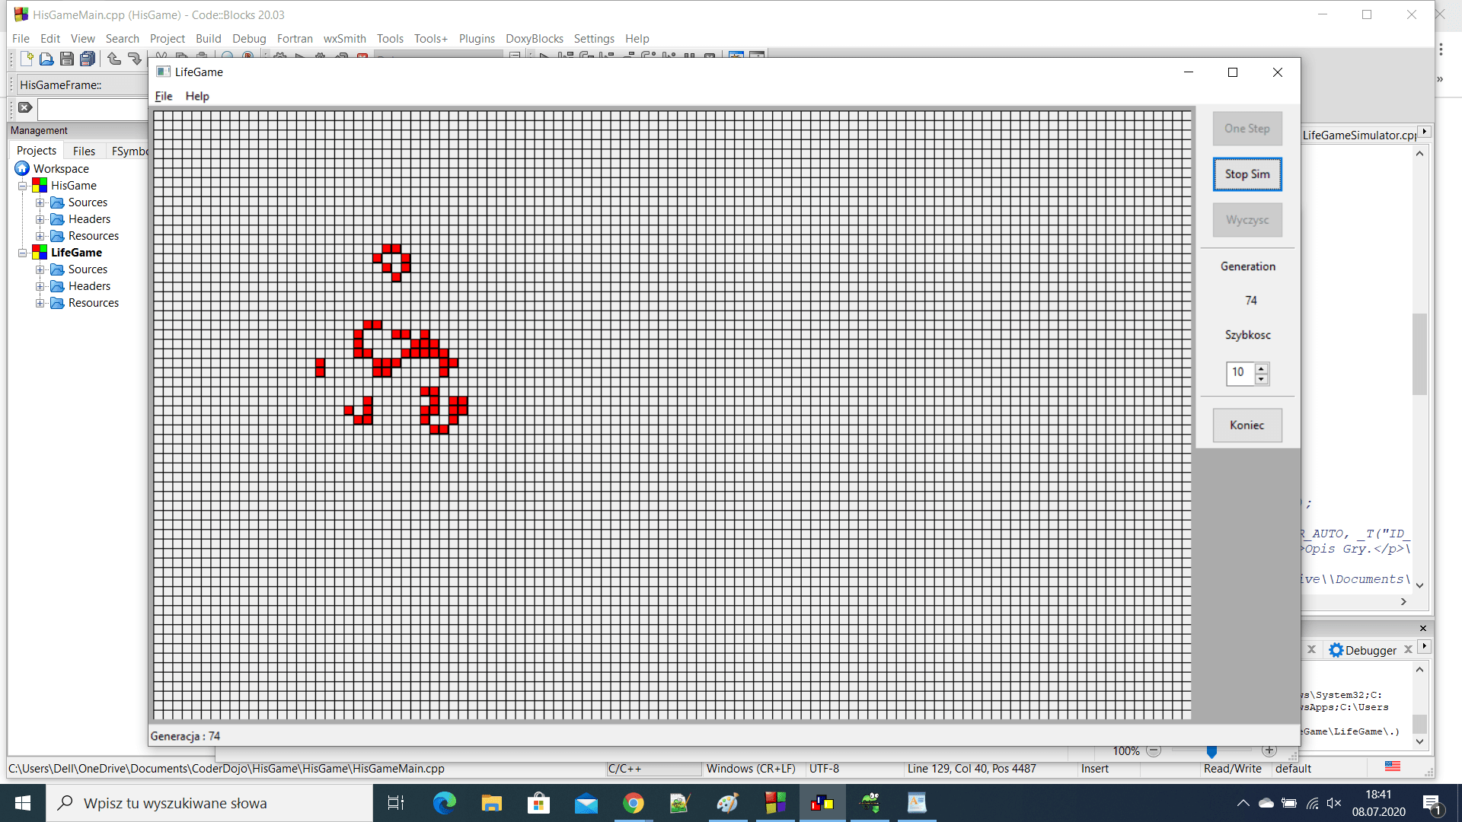The height and width of the screenshot is (822, 1462).
Task: Collapse the LifeGame project node
Action: click(23, 253)
